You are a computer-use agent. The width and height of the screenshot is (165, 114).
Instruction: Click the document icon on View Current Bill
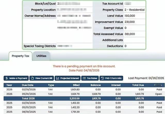(x=32, y=78)
